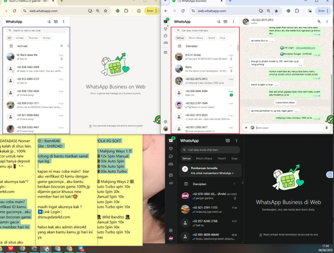Image resolution: width=334 pixels, height=253 pixels.
Task: Open profile avatar in left browser toolbar
Action: click(x=139, y=11)
